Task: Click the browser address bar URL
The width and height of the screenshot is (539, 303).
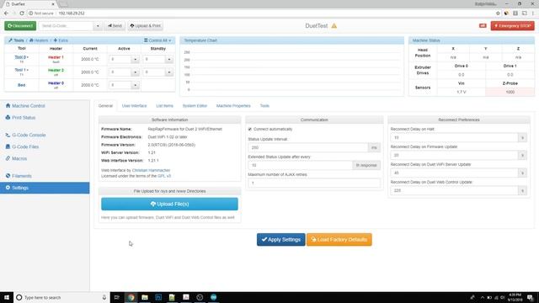Action: pos(72,13)
